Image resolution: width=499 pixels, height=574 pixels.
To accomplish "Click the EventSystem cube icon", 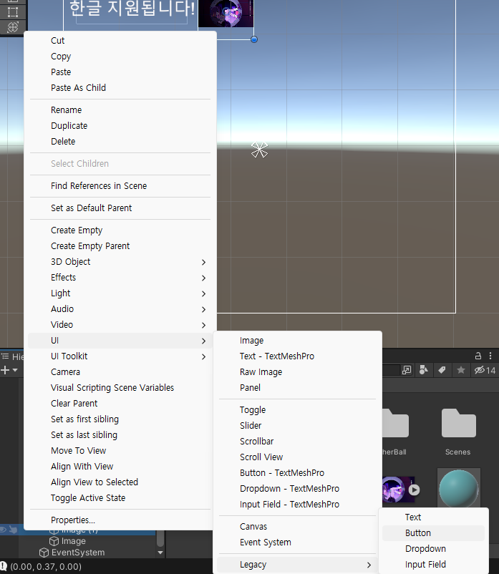I will click(44, 553).
